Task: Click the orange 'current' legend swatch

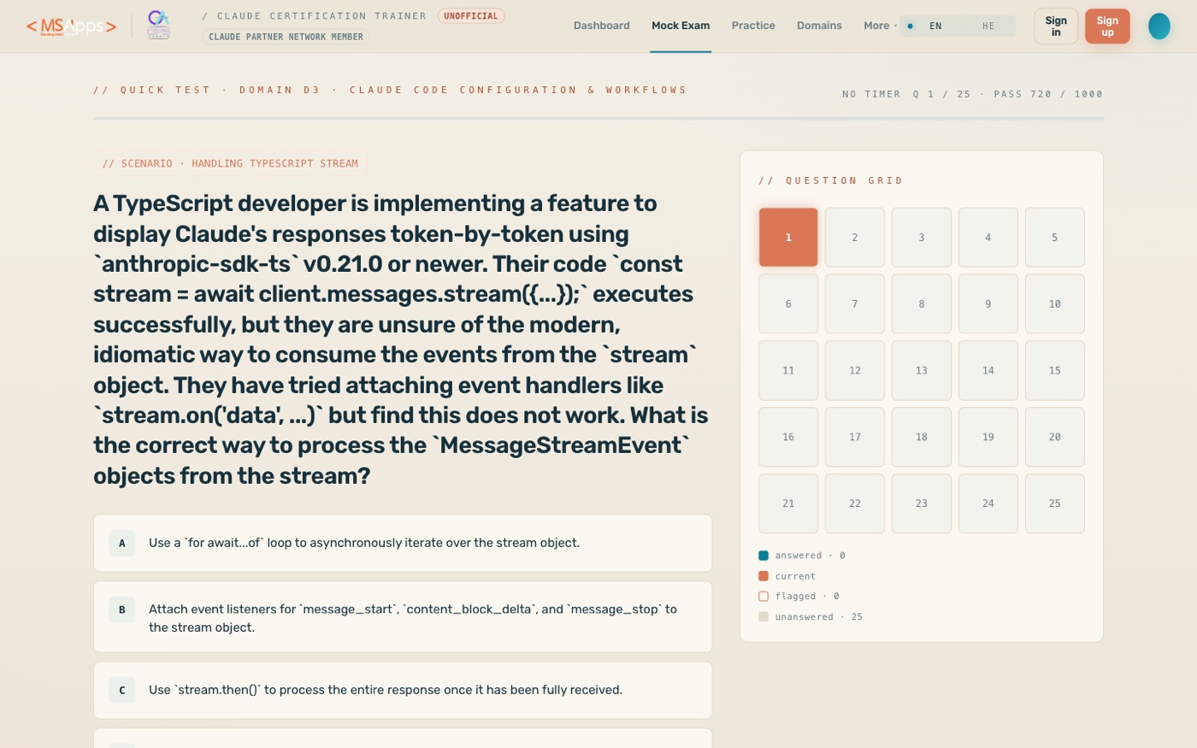Action: click(x=764, y=576)
